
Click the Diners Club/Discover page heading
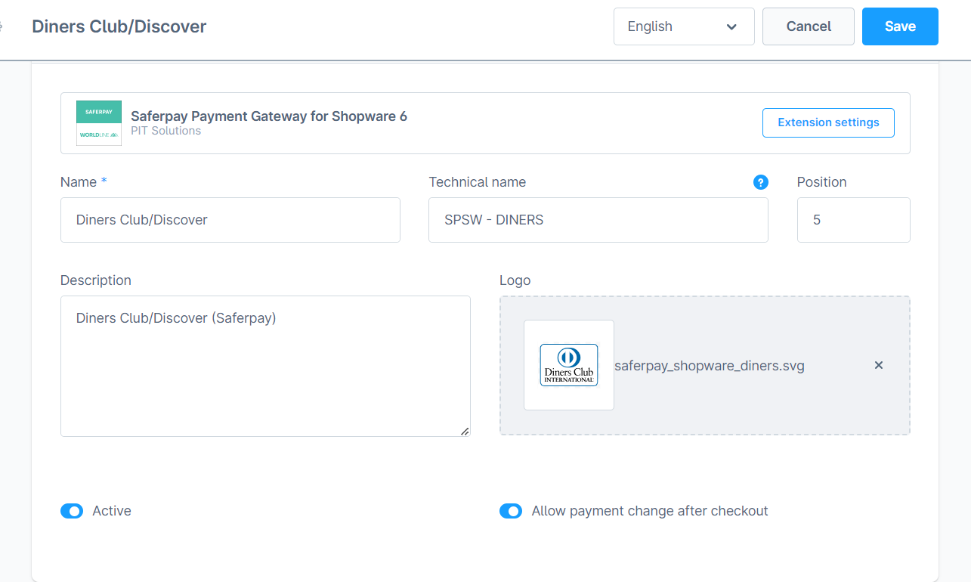coord(119,26)
